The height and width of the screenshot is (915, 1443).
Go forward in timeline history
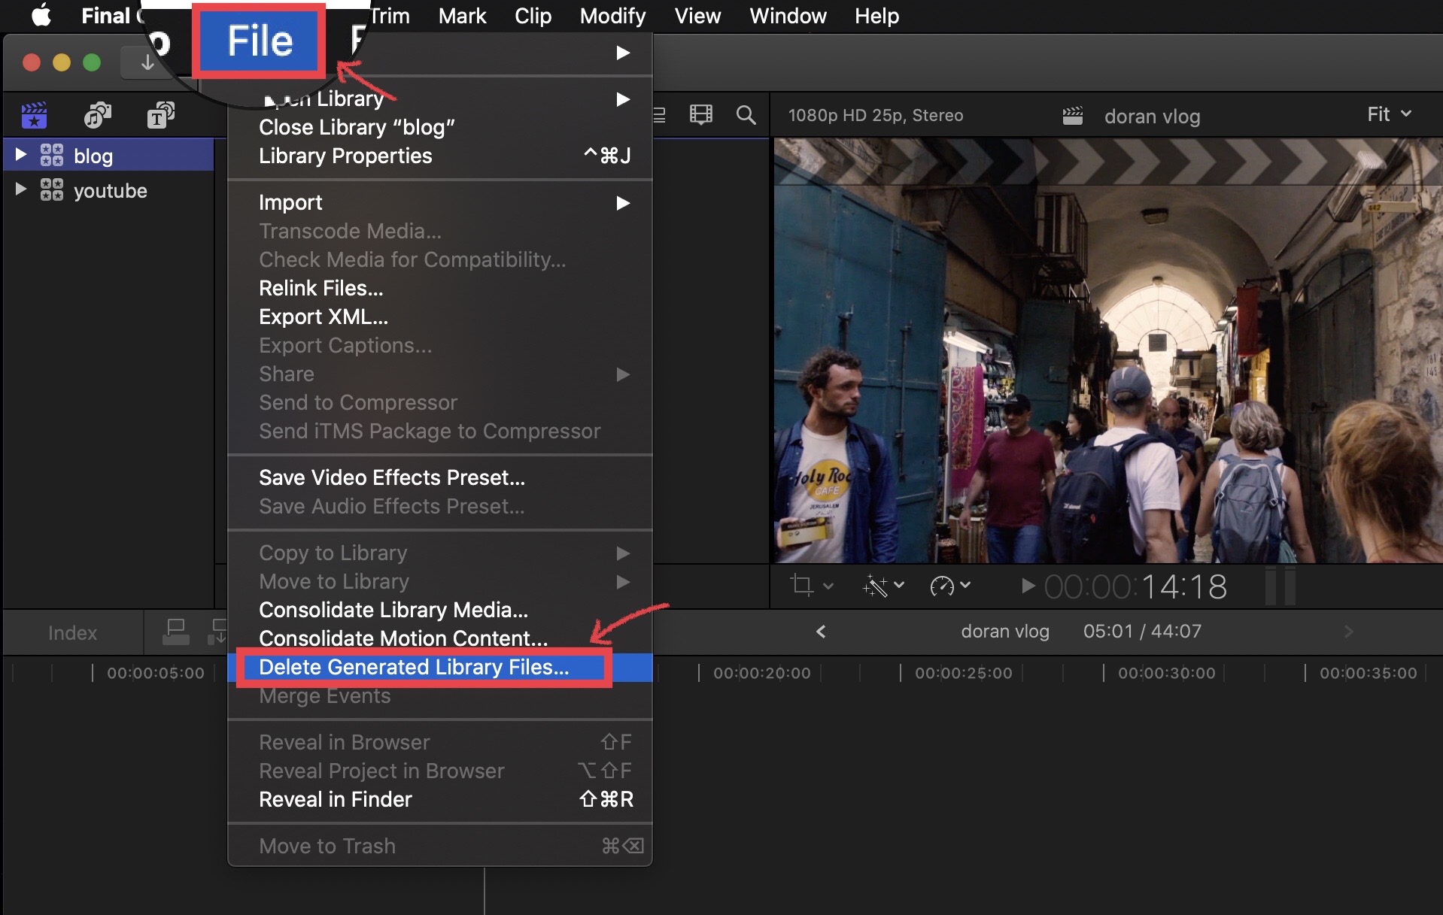click(1348, 632)
